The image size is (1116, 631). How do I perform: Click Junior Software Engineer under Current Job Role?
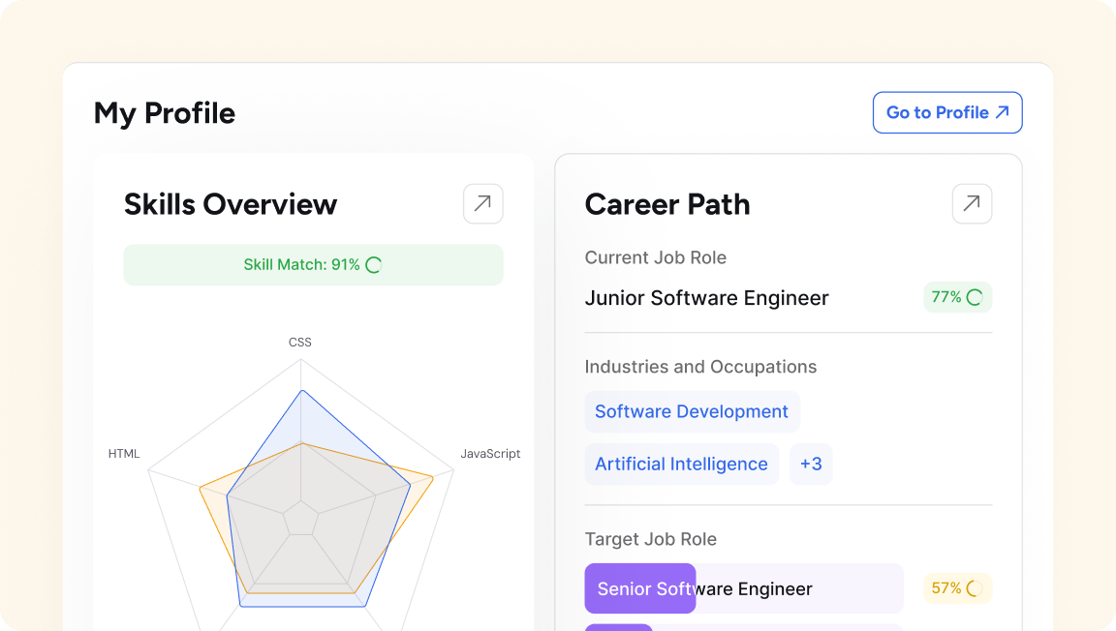point(706,297)
